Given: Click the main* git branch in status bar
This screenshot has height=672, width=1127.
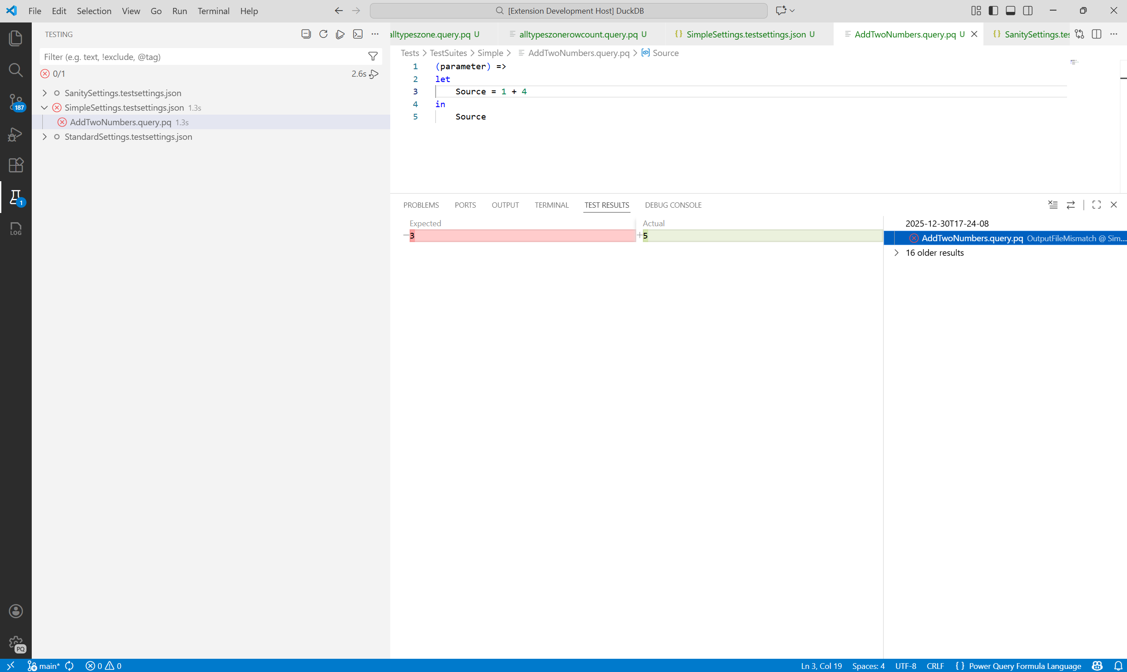Looking at the screenshot, I should pyautogui.click(x=44, y=666).
